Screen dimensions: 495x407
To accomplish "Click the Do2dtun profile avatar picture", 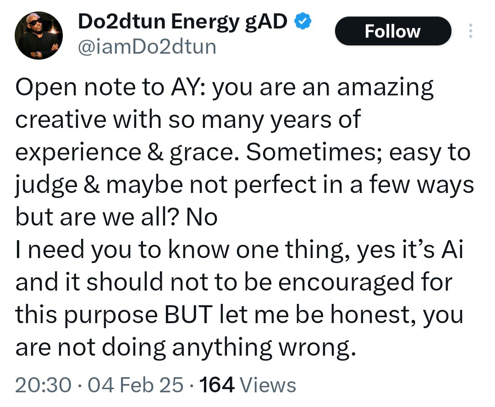I will coord(39,35).
